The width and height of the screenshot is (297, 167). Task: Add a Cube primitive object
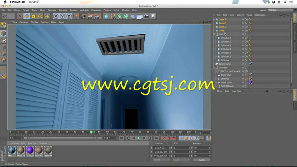tap(106, 16)
